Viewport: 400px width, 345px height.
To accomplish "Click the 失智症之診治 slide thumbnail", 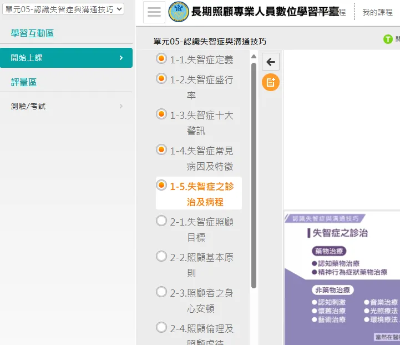I will (x=342, y=278).
